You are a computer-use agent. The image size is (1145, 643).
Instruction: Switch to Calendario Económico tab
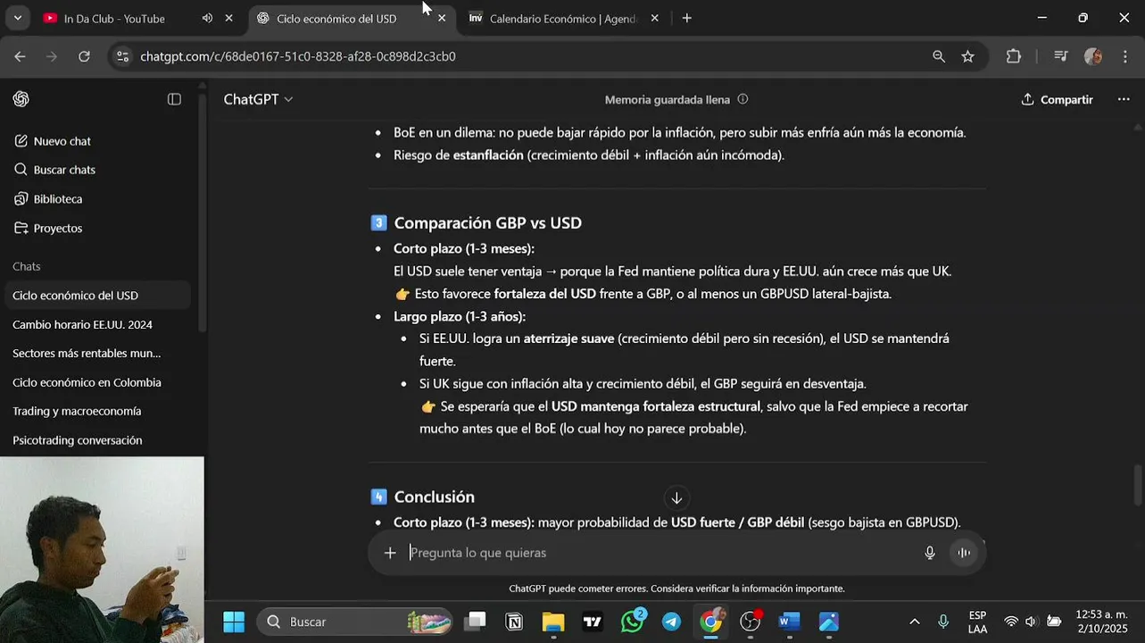(x=562, y=18)
